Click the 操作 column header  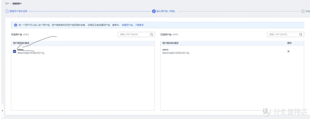tap(289, 43)
